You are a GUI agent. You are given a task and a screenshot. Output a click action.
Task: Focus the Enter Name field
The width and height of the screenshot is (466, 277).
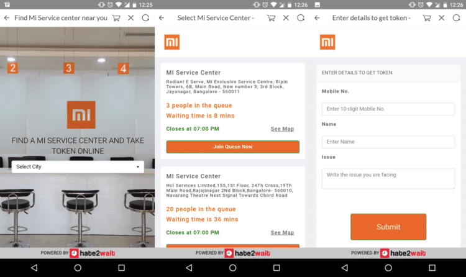pos(388,142)
